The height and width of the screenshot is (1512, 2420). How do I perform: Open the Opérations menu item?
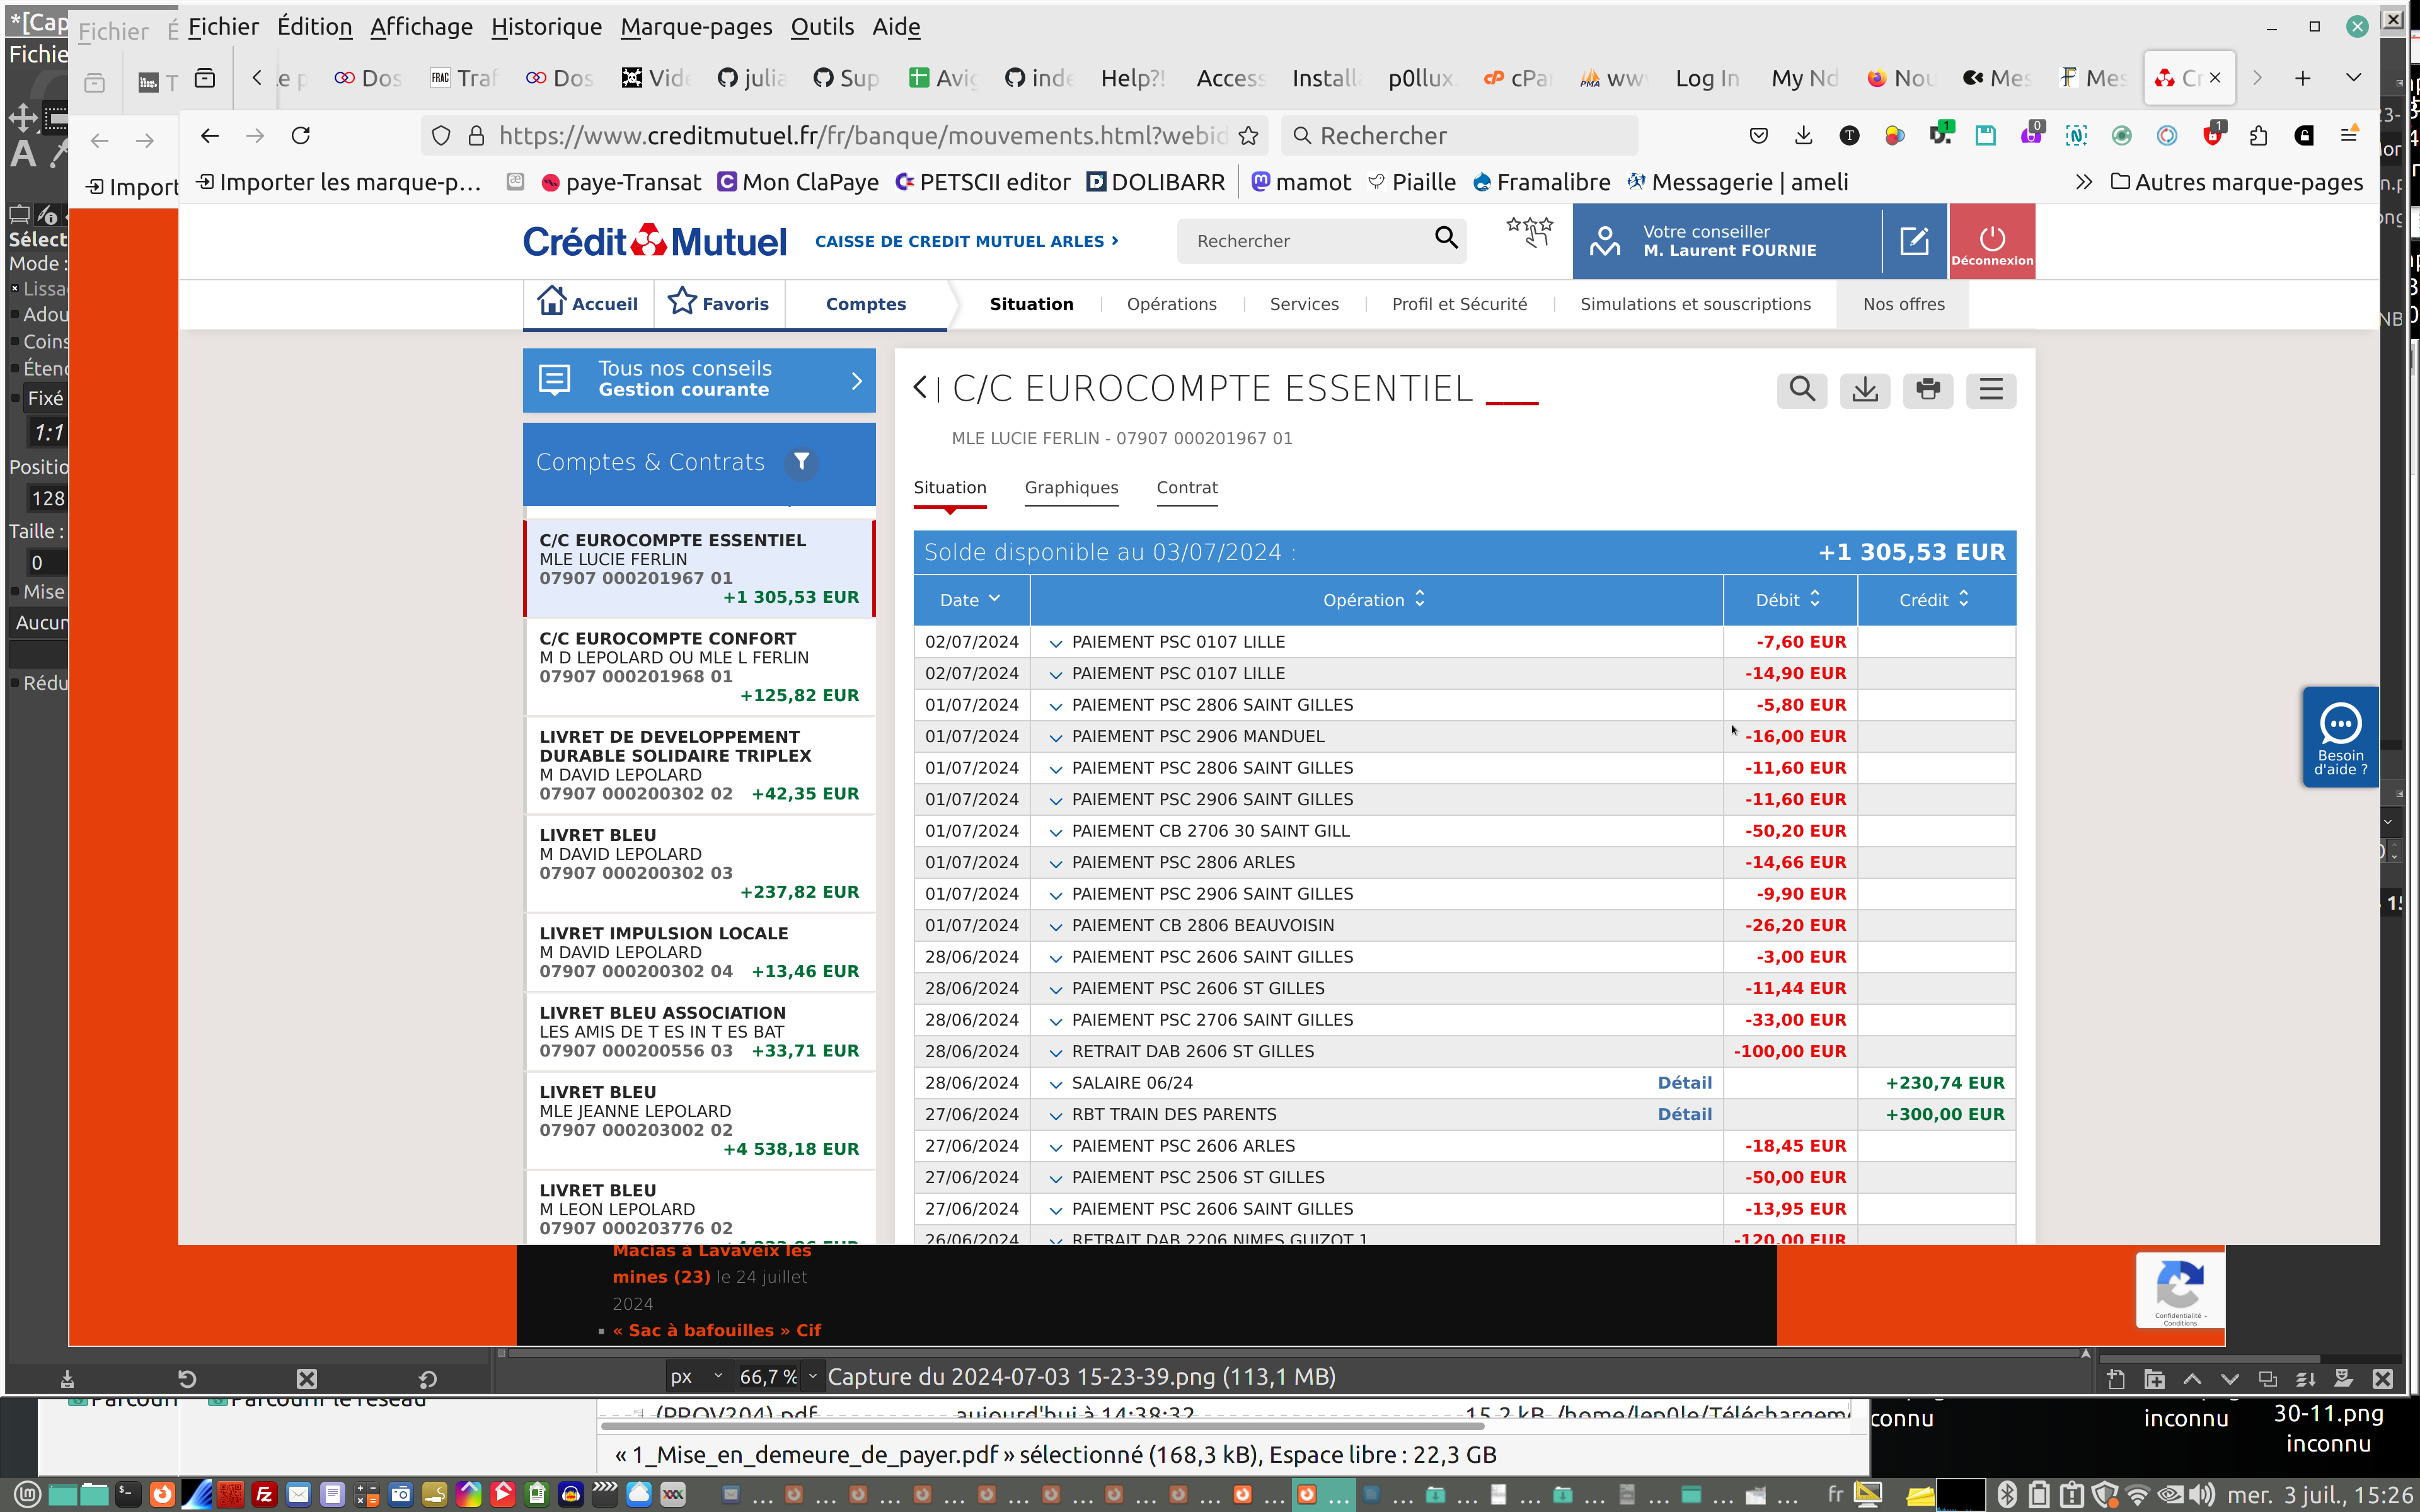pos(1171,304)
